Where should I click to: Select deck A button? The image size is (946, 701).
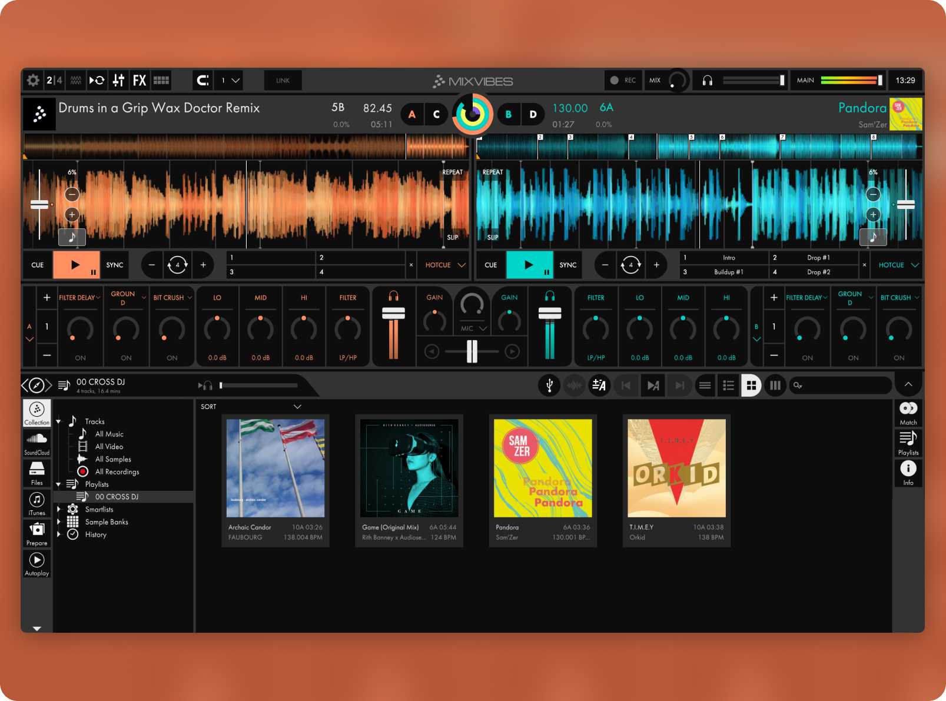(412, 114)
